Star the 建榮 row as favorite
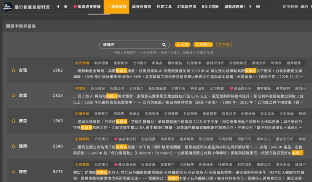The height and width of the screenshot is (182, 312). pyautogui.click(x=13, y=146)
